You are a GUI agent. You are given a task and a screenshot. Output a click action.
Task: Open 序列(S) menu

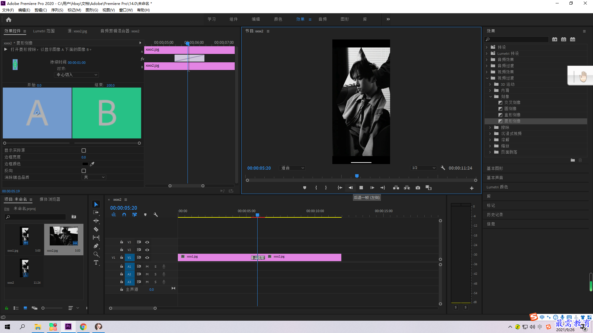point(57,10)
